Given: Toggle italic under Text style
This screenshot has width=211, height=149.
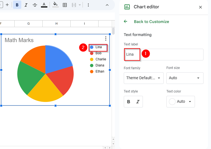Looking at the screenshot, I should pyautogui.click(x=138, y=102).
